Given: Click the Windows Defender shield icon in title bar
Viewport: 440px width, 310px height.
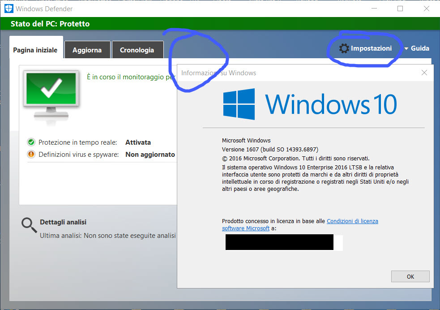Looking at the screenshot, I should coord(9,9).
